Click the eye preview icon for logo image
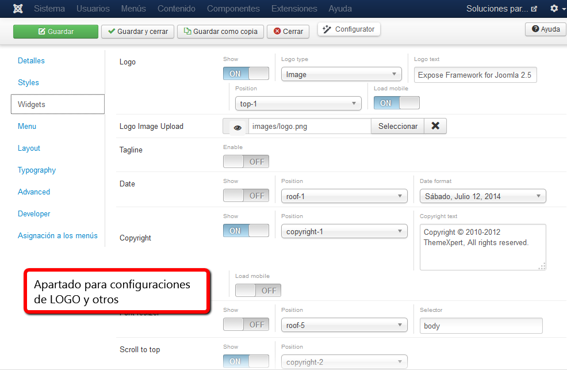The width and height of the screenshot is (567, 370). pos(237,127)
